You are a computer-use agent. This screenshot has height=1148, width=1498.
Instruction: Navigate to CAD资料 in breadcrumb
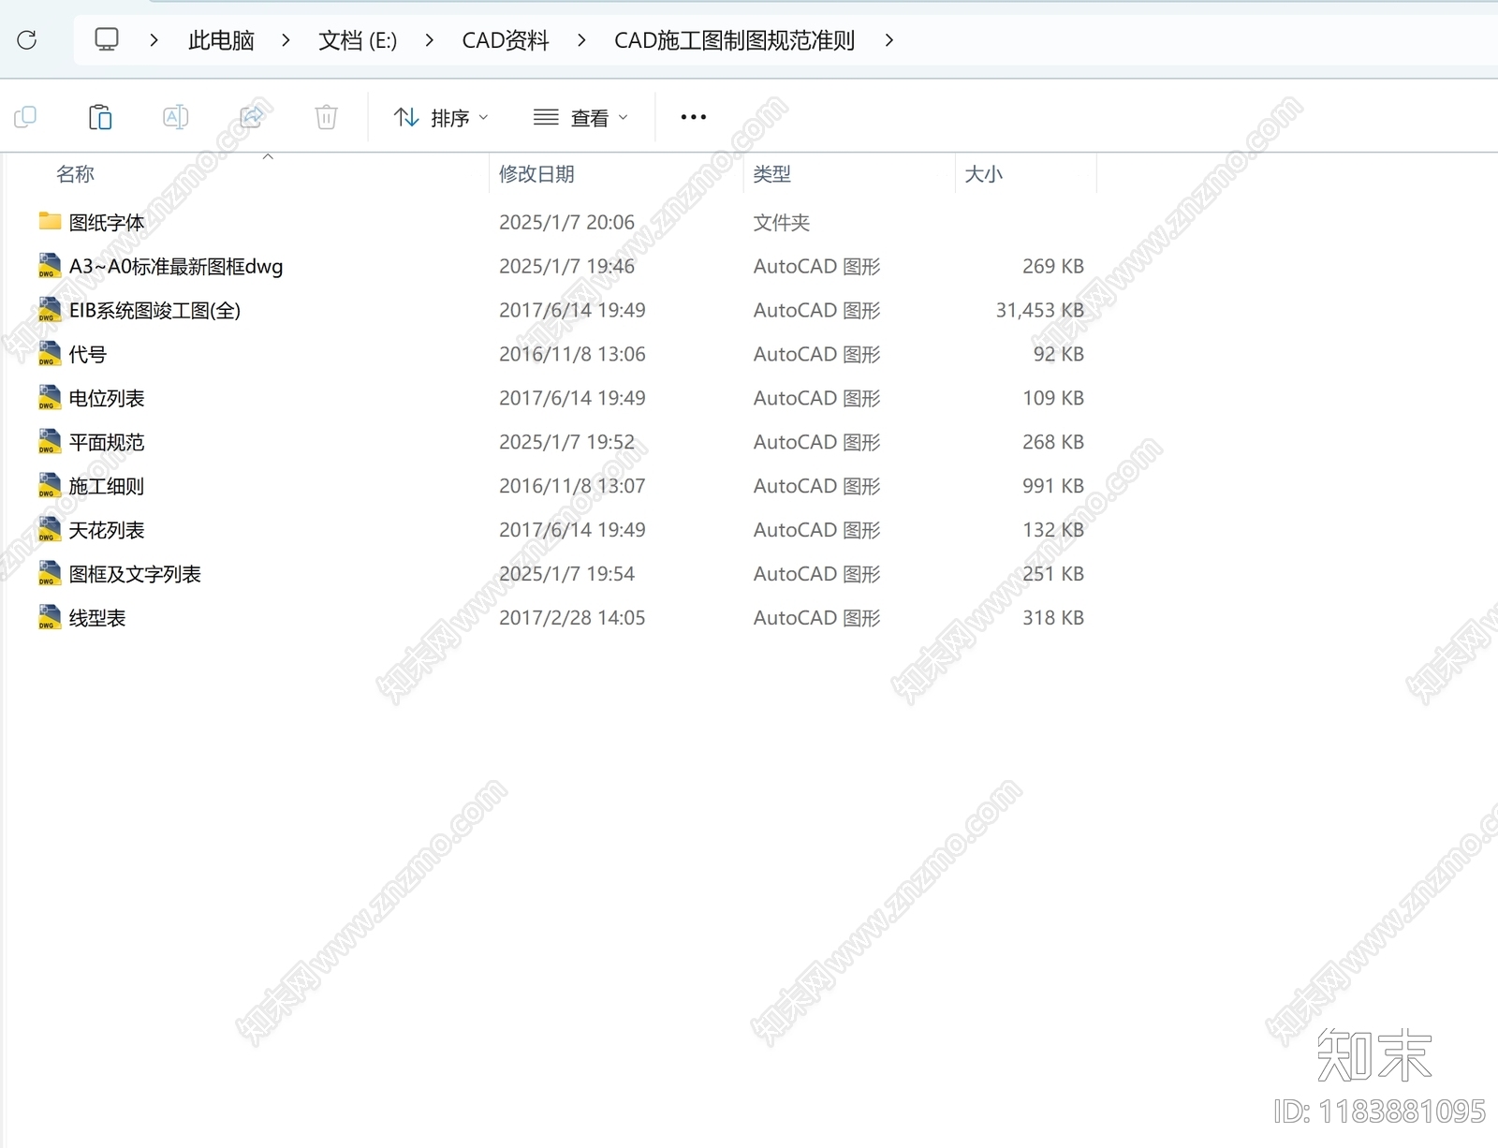[506, 40]
